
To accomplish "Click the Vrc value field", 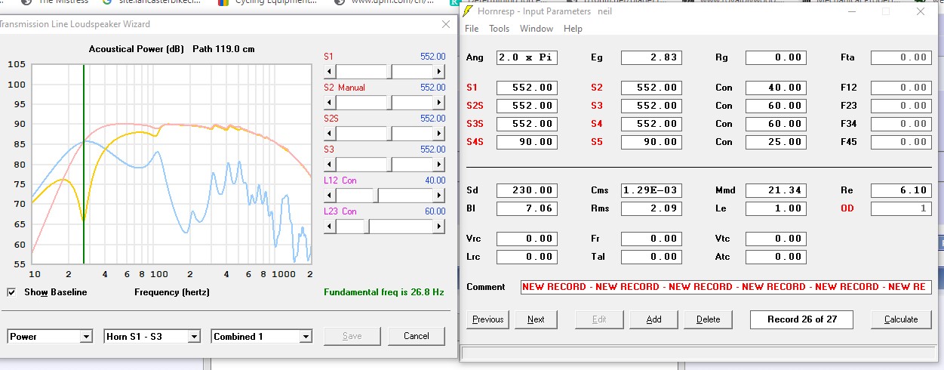I will coord(527,239).
